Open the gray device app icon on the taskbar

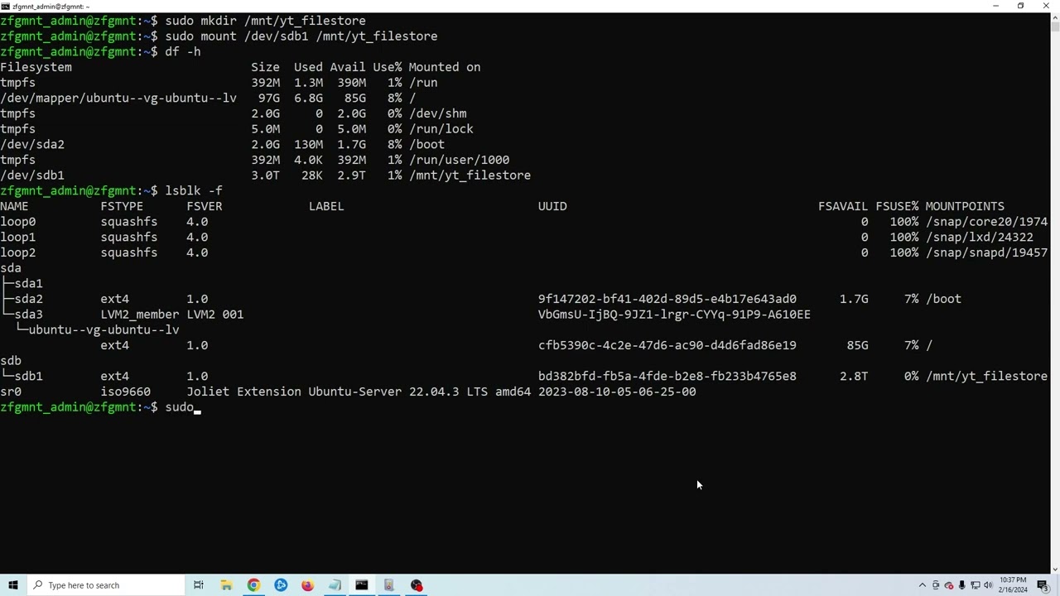click(x=389, y=585)
